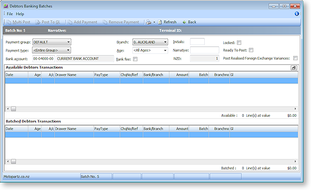311x190 pixels.
Task: Click the Batched grid scrollbar right arrow
Action: tap(295, 162)
